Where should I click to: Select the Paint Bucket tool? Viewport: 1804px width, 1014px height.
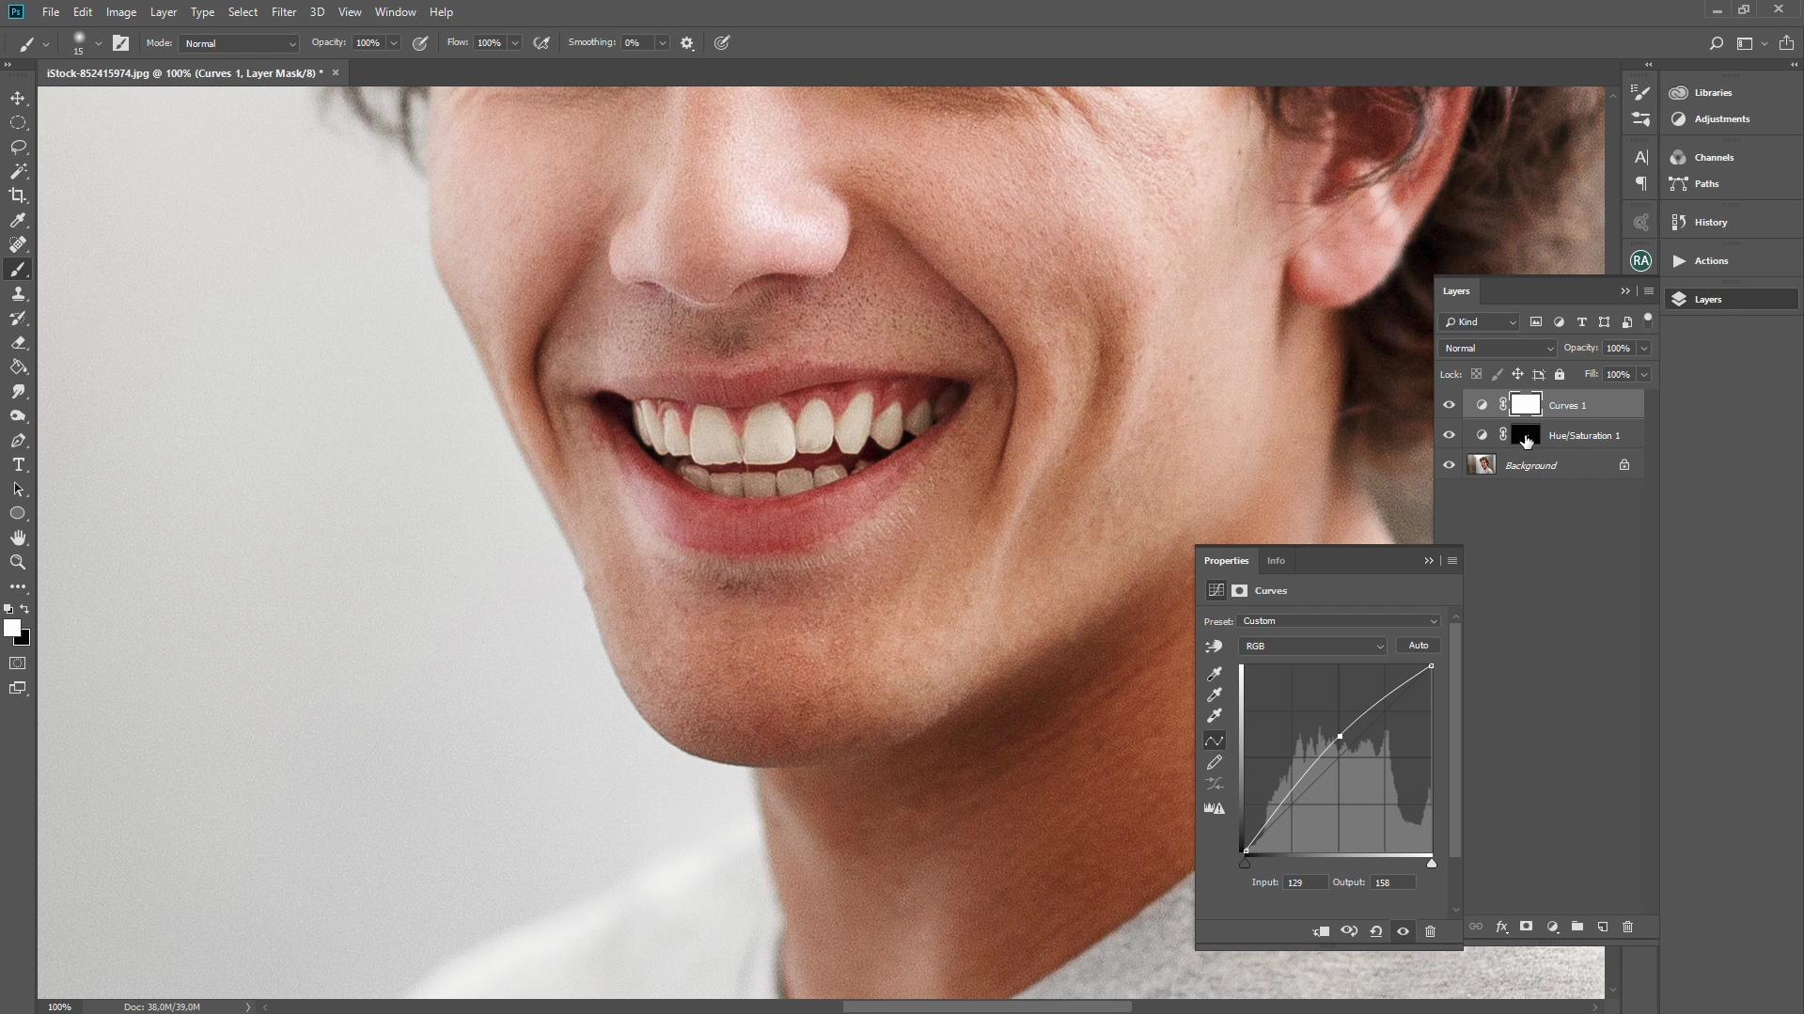18,367
